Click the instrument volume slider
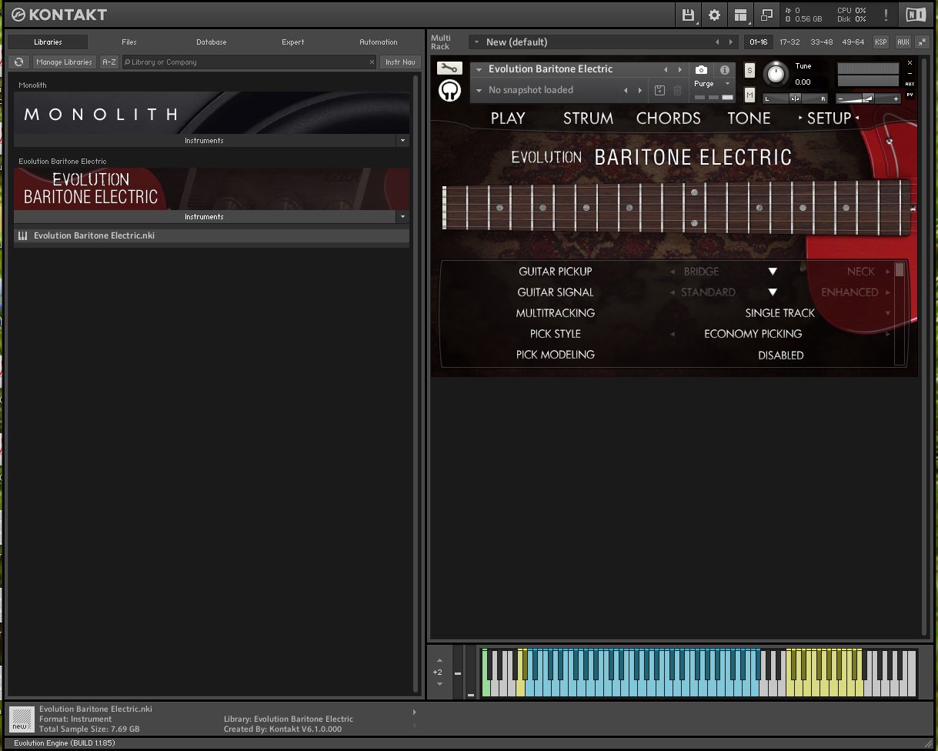938x751 pixels. [869, 98]
